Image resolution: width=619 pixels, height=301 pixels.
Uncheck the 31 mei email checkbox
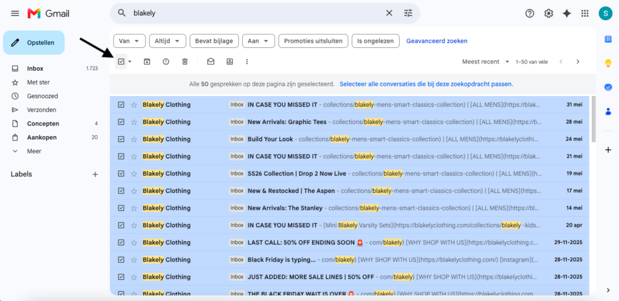[121, 105]
